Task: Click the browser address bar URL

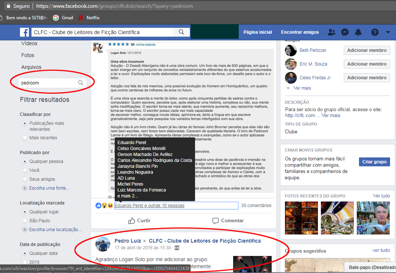Action: [114, 6]
